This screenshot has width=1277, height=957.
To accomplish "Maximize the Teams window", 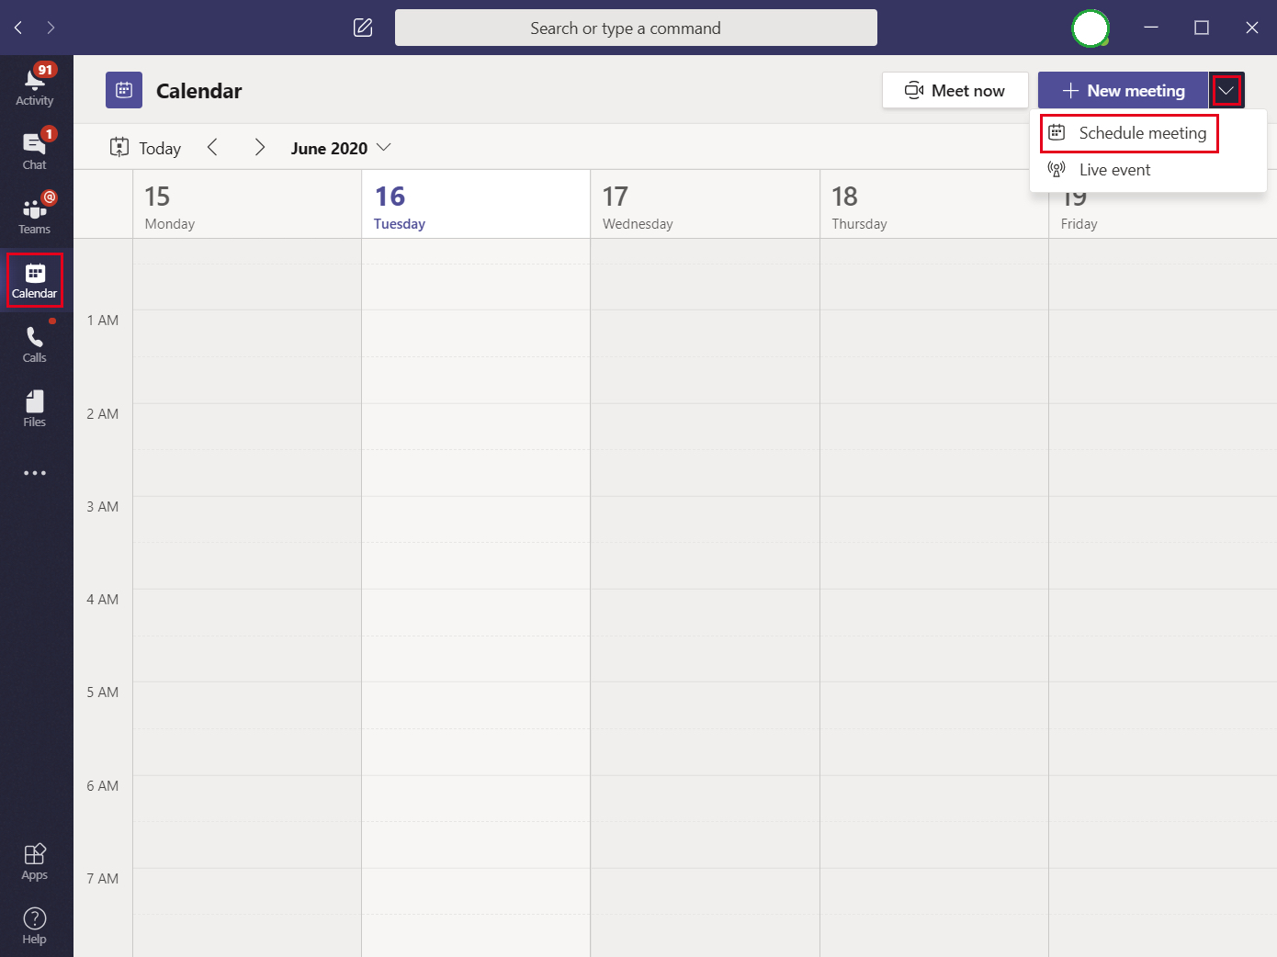I will point(1202,28).
